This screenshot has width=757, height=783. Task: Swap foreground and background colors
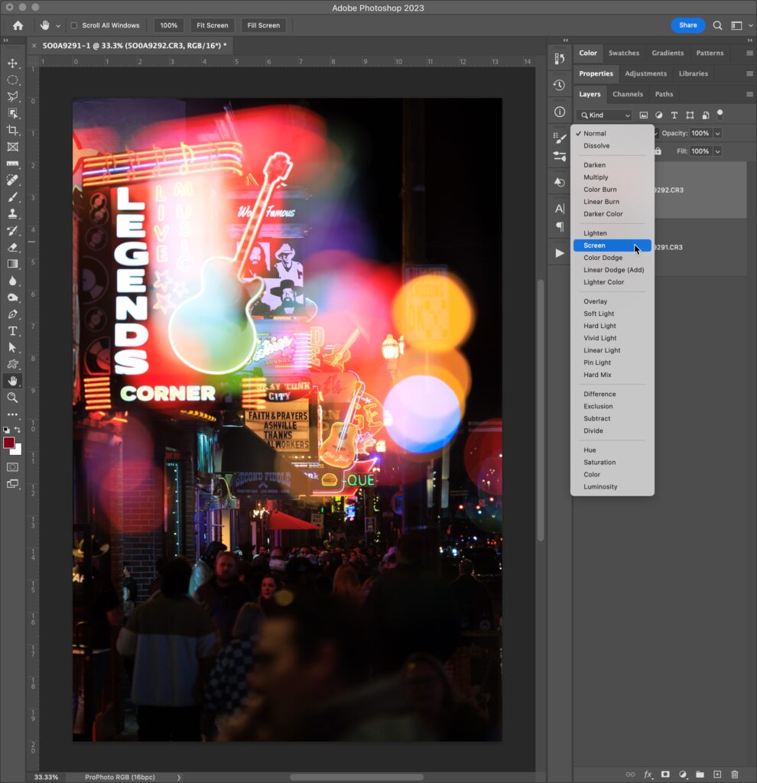point(18,430)
